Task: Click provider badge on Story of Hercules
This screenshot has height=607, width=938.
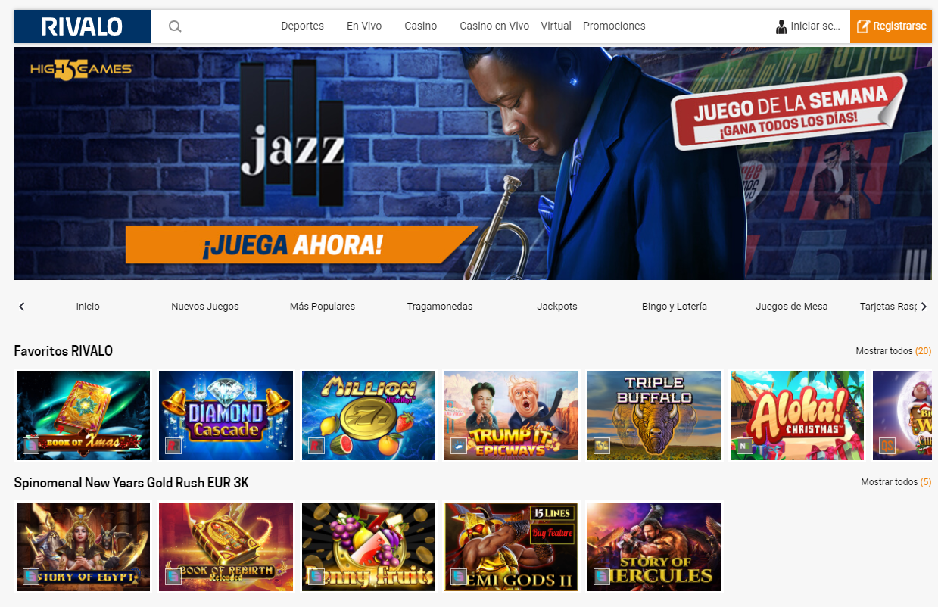Action: pyautogui.click(x=602, y=577)
